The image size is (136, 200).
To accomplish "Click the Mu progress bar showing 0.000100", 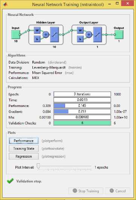I will (82, 117).
